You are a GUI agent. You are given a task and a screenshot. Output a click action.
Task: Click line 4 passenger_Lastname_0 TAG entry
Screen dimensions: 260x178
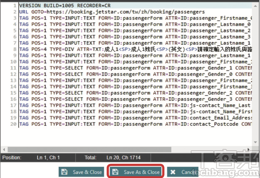pyautogui.click(x=135, y=24)
